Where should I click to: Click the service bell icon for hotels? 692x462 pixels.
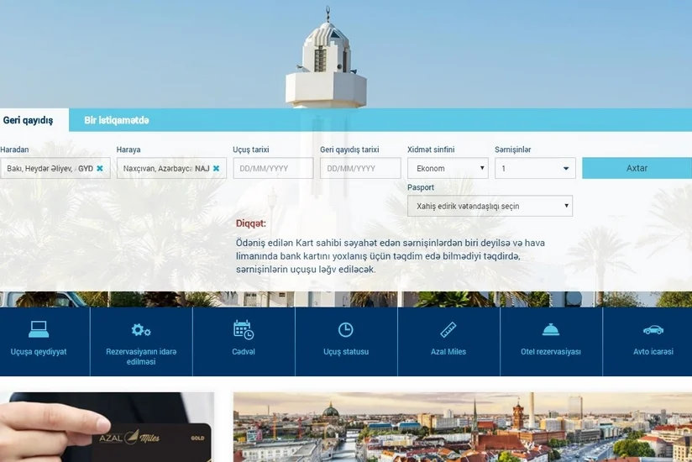pyautogui.click(x=551, y=329)
